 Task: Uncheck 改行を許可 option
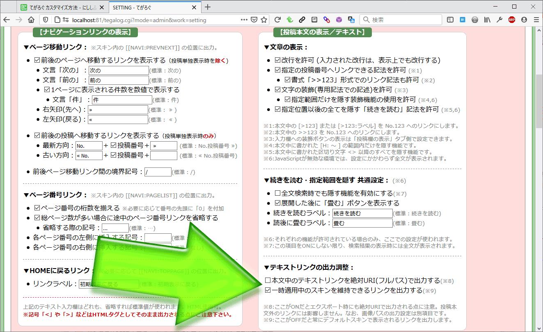277,60
